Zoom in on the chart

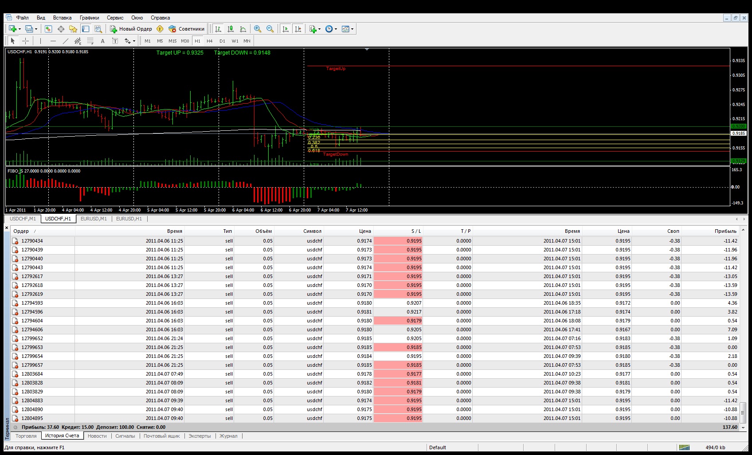[x=258, y=29]
